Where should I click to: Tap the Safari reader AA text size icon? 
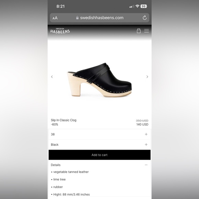point(55,18)
